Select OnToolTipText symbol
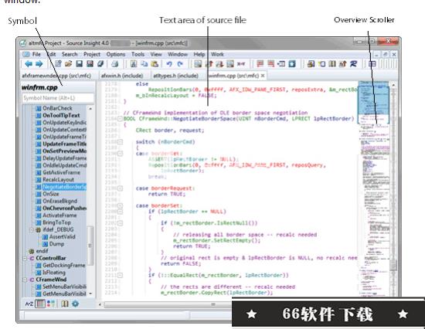The image size is (425, 329). tap(61, 115)
